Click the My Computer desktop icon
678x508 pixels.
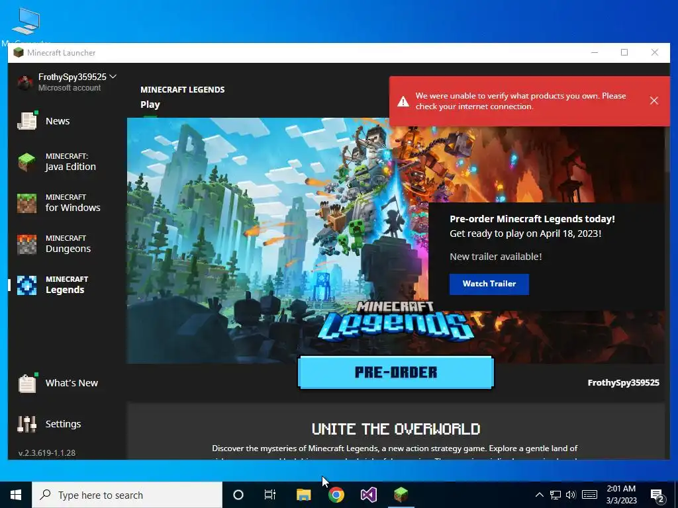click(x=26, y=26)
